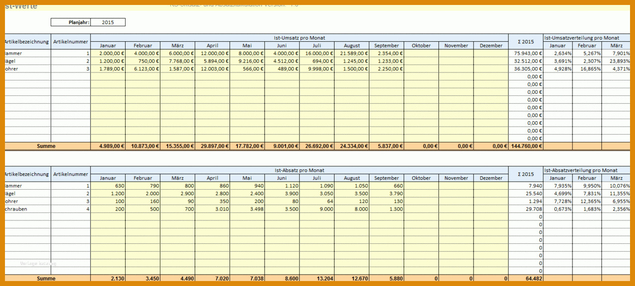The image size is (635, 286).
Task: Click Januar header in Ist-Umsatz table
Action: pos(108,45)
